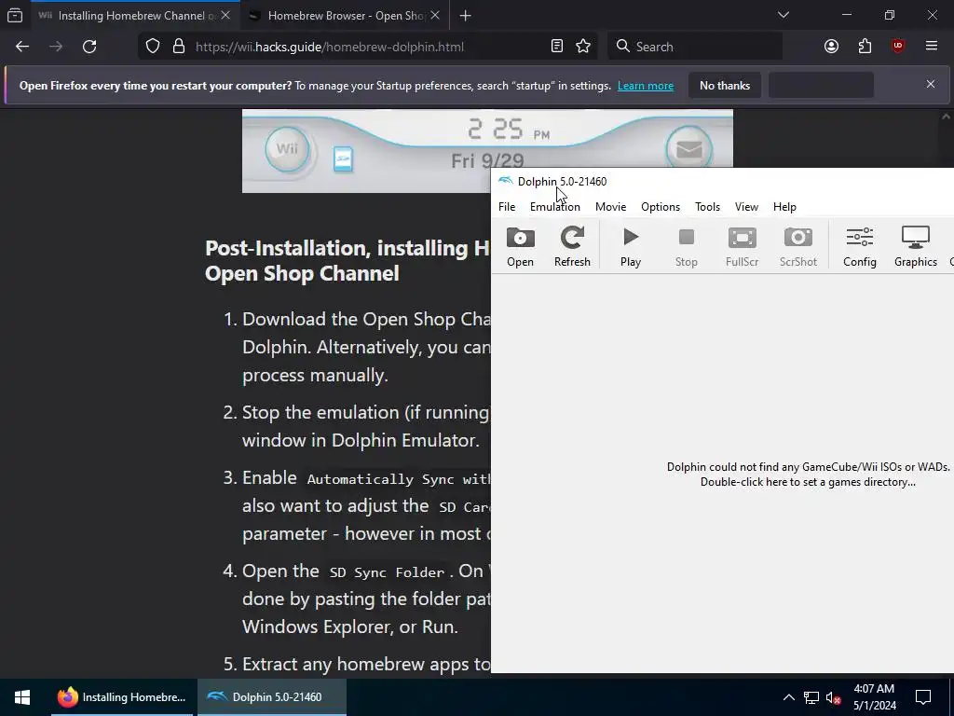The width and height of the screenshot is (954, 716).
Task: Open the Emulation menu in Dolphin
Action: pyautogui.click(x=555, y=206)
